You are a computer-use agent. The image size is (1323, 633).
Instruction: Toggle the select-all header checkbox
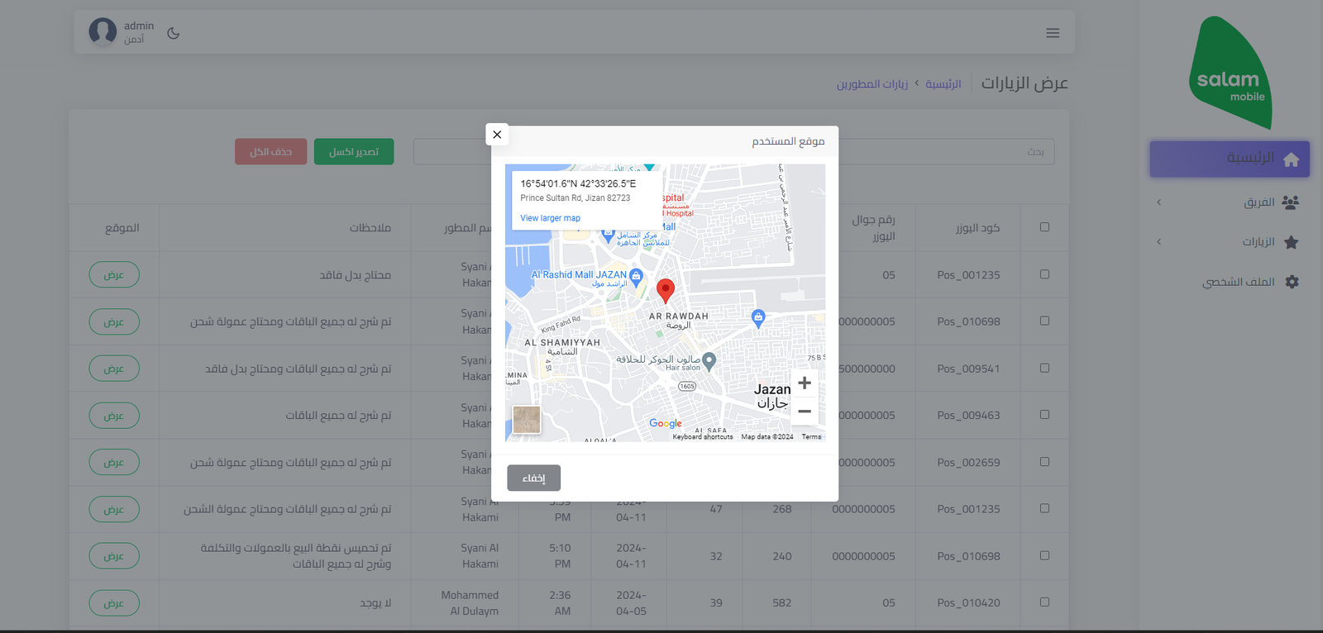click(x=1044, y=227)
